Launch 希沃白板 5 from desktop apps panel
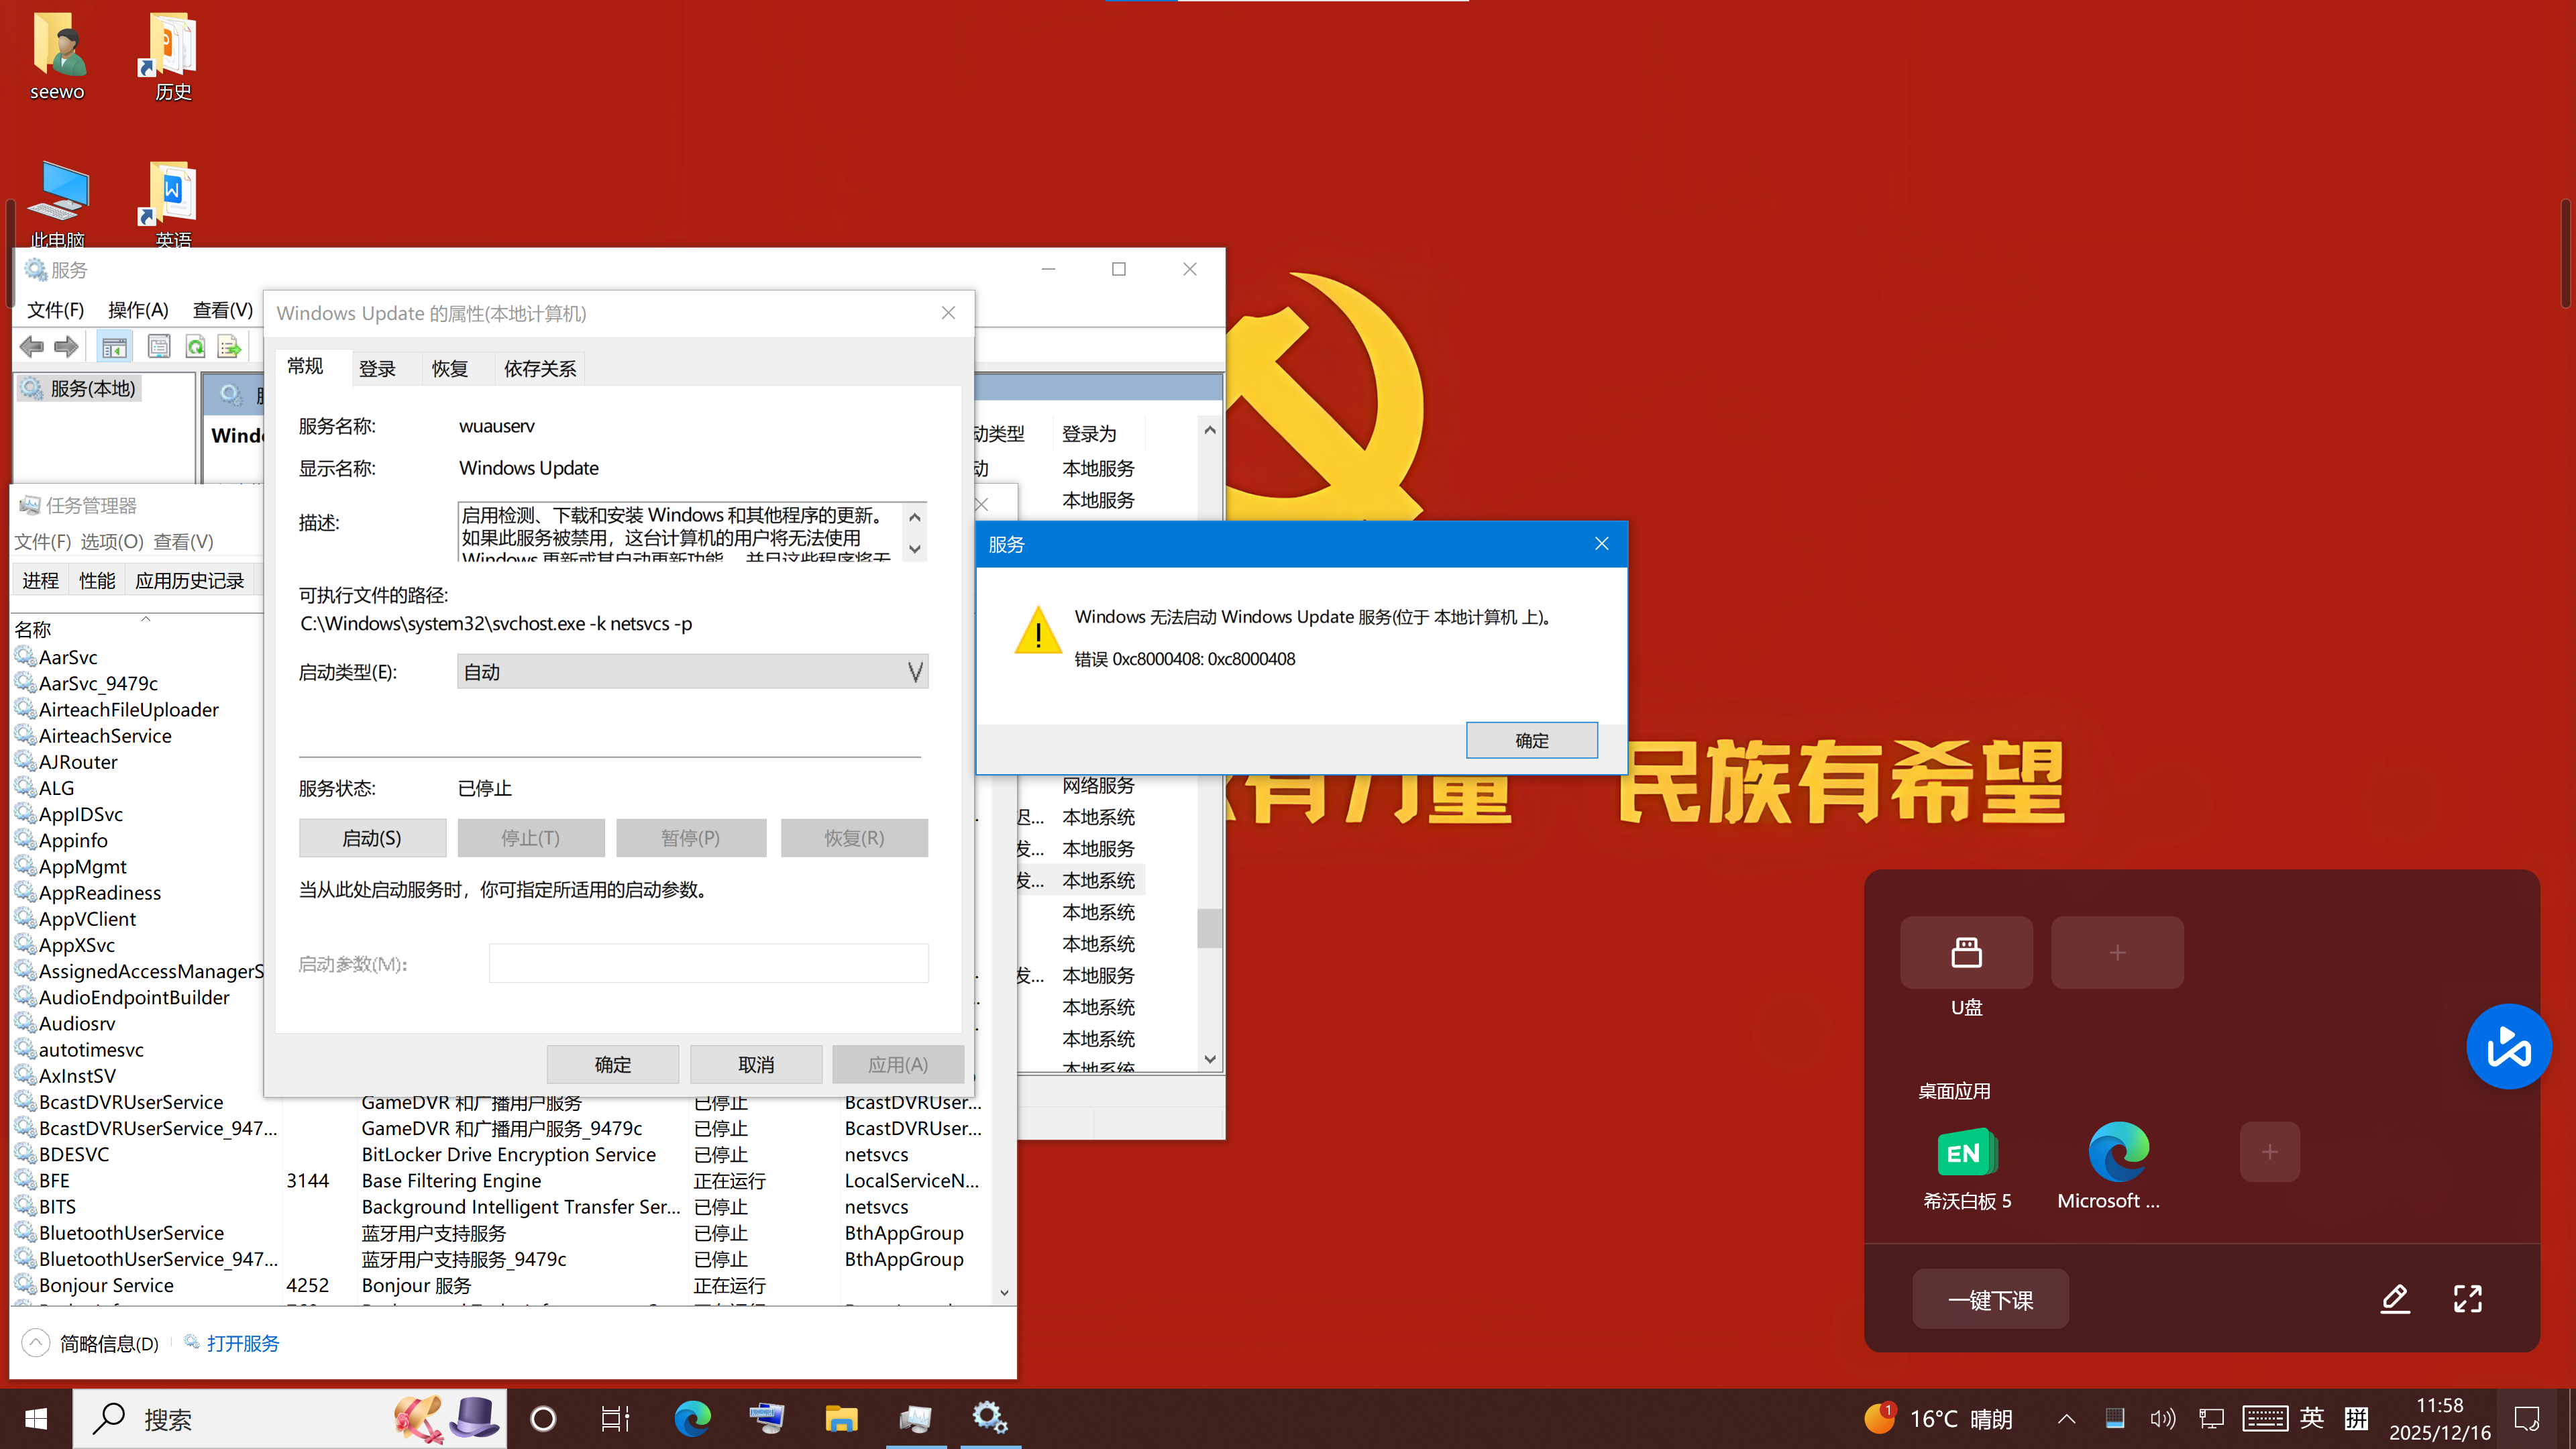Screen dimensions: 2576x1449 tap(1966, 1167)
